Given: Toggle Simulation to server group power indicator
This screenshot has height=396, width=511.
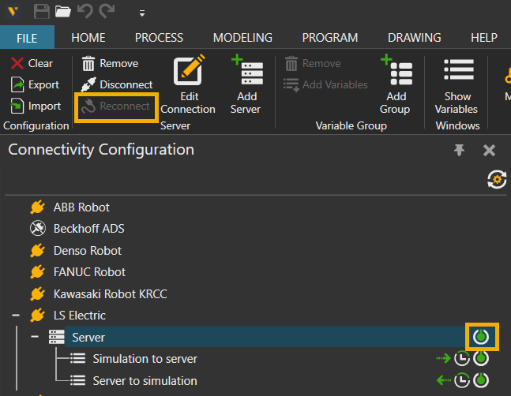Looking at the screenshot, I should click(481, 359).
